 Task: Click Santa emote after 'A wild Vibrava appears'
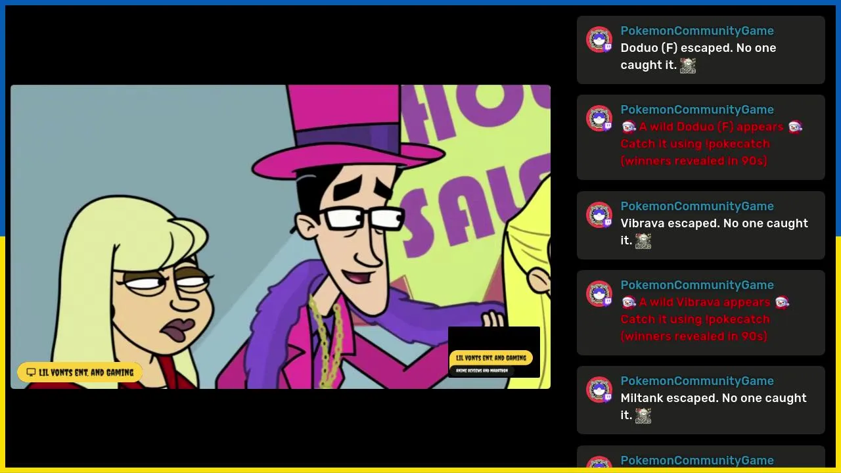pos(781,302)
